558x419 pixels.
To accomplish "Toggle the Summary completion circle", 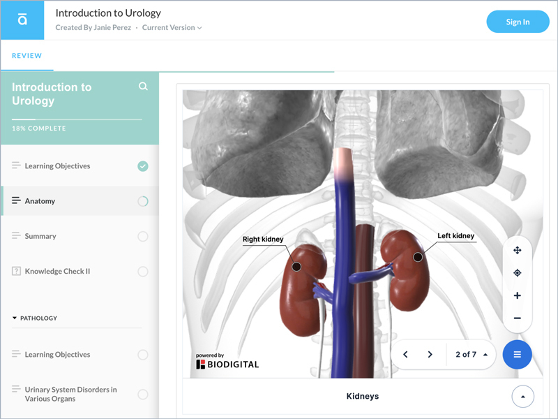I will pos(143,236).
